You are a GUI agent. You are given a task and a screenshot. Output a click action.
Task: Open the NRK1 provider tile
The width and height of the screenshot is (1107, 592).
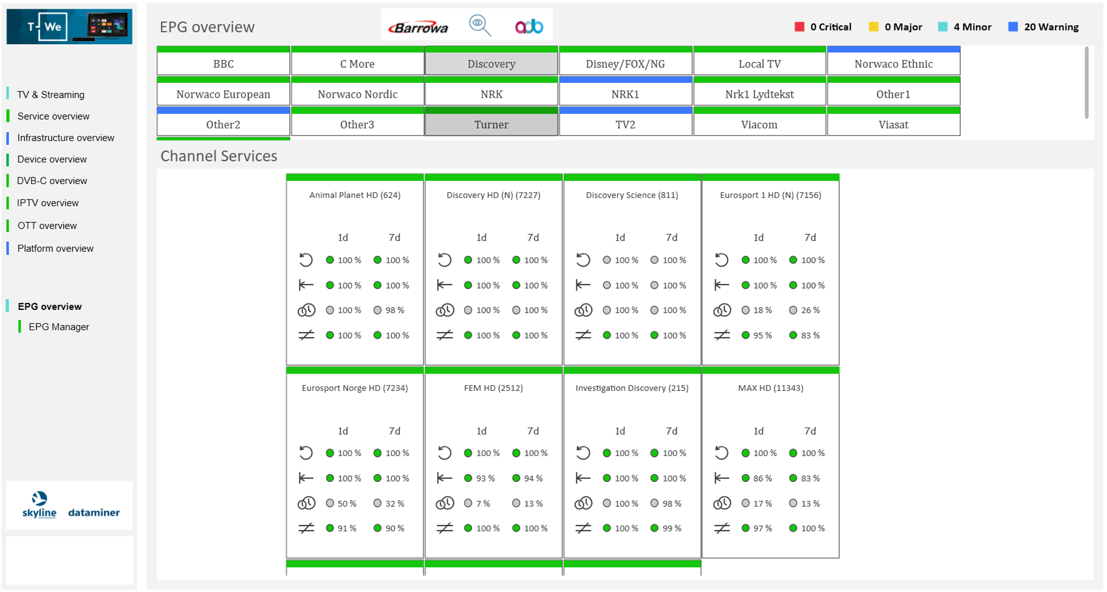tap(625, 91)
